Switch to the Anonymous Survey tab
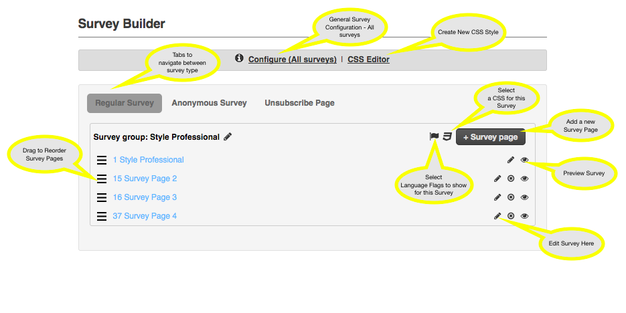 click(209, 103)
